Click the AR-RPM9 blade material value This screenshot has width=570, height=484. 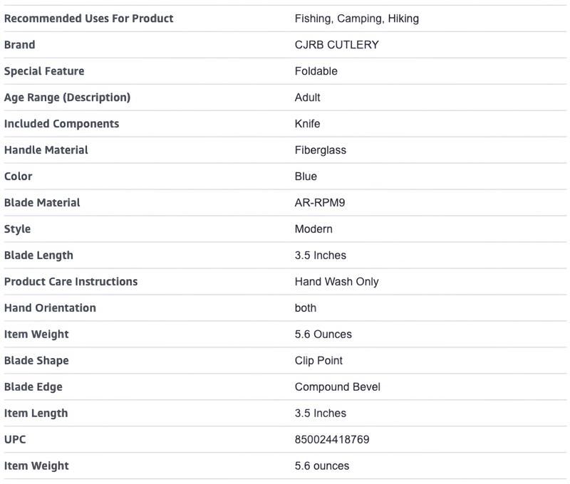click(319, 203)
